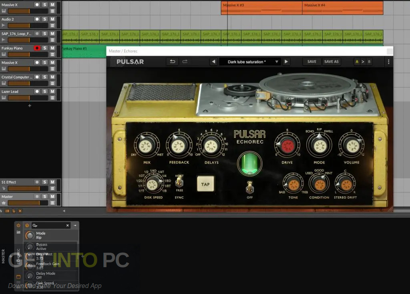Add a new track with plus
410x294 pixels.
30,106
